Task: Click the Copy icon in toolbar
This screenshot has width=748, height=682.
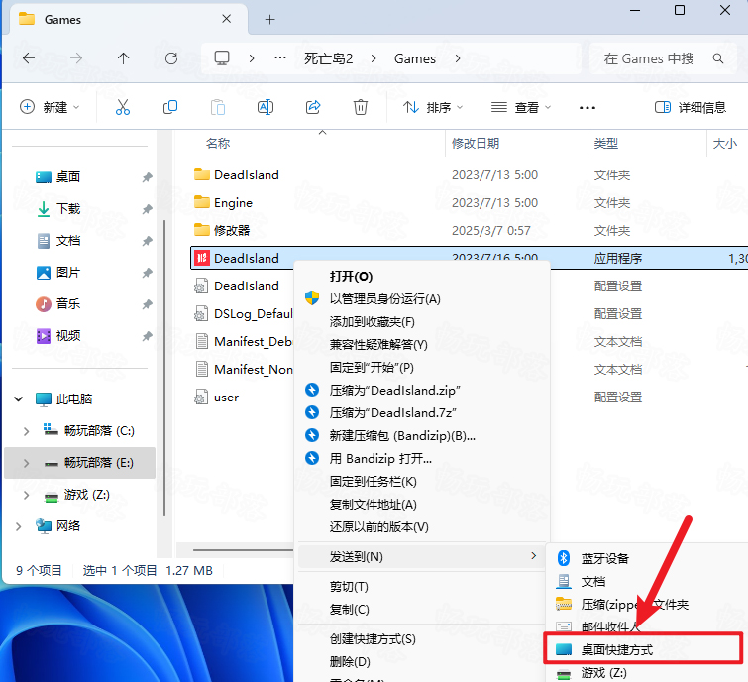Action: 170,107
